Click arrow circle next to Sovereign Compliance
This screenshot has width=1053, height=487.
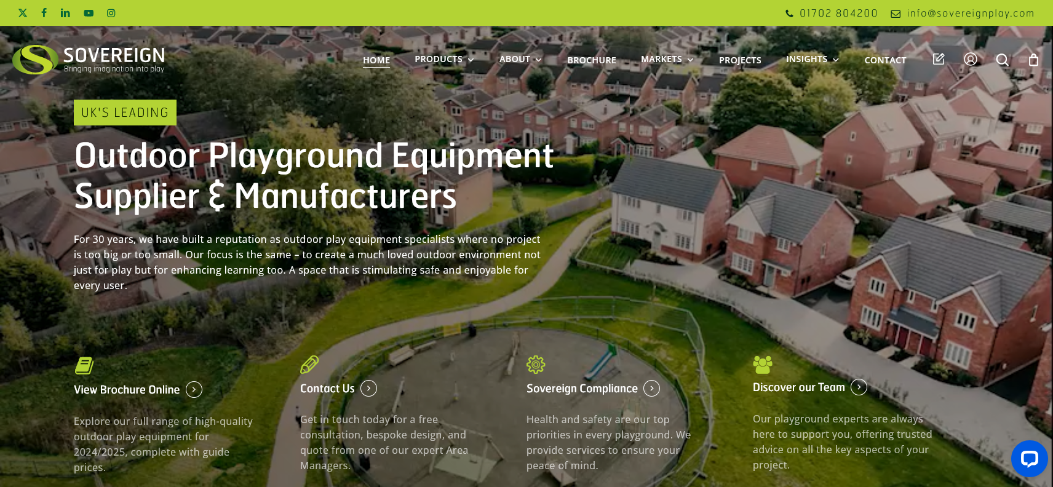(651, 388)
